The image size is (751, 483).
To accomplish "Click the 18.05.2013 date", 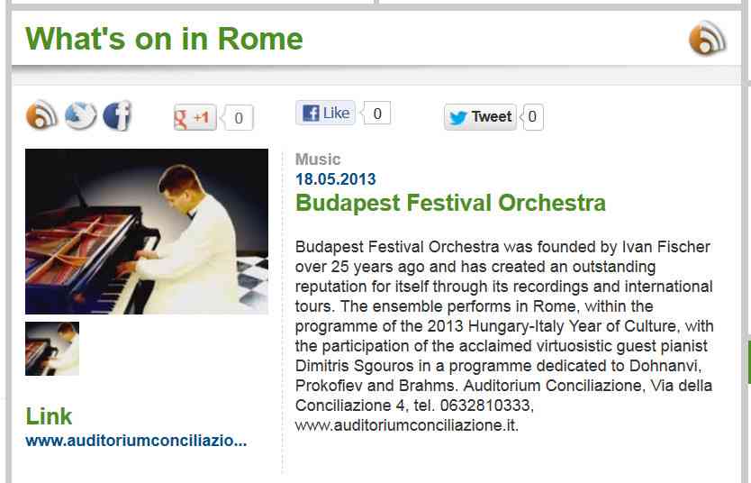I will pyautogui.click(x=335, y=179).
